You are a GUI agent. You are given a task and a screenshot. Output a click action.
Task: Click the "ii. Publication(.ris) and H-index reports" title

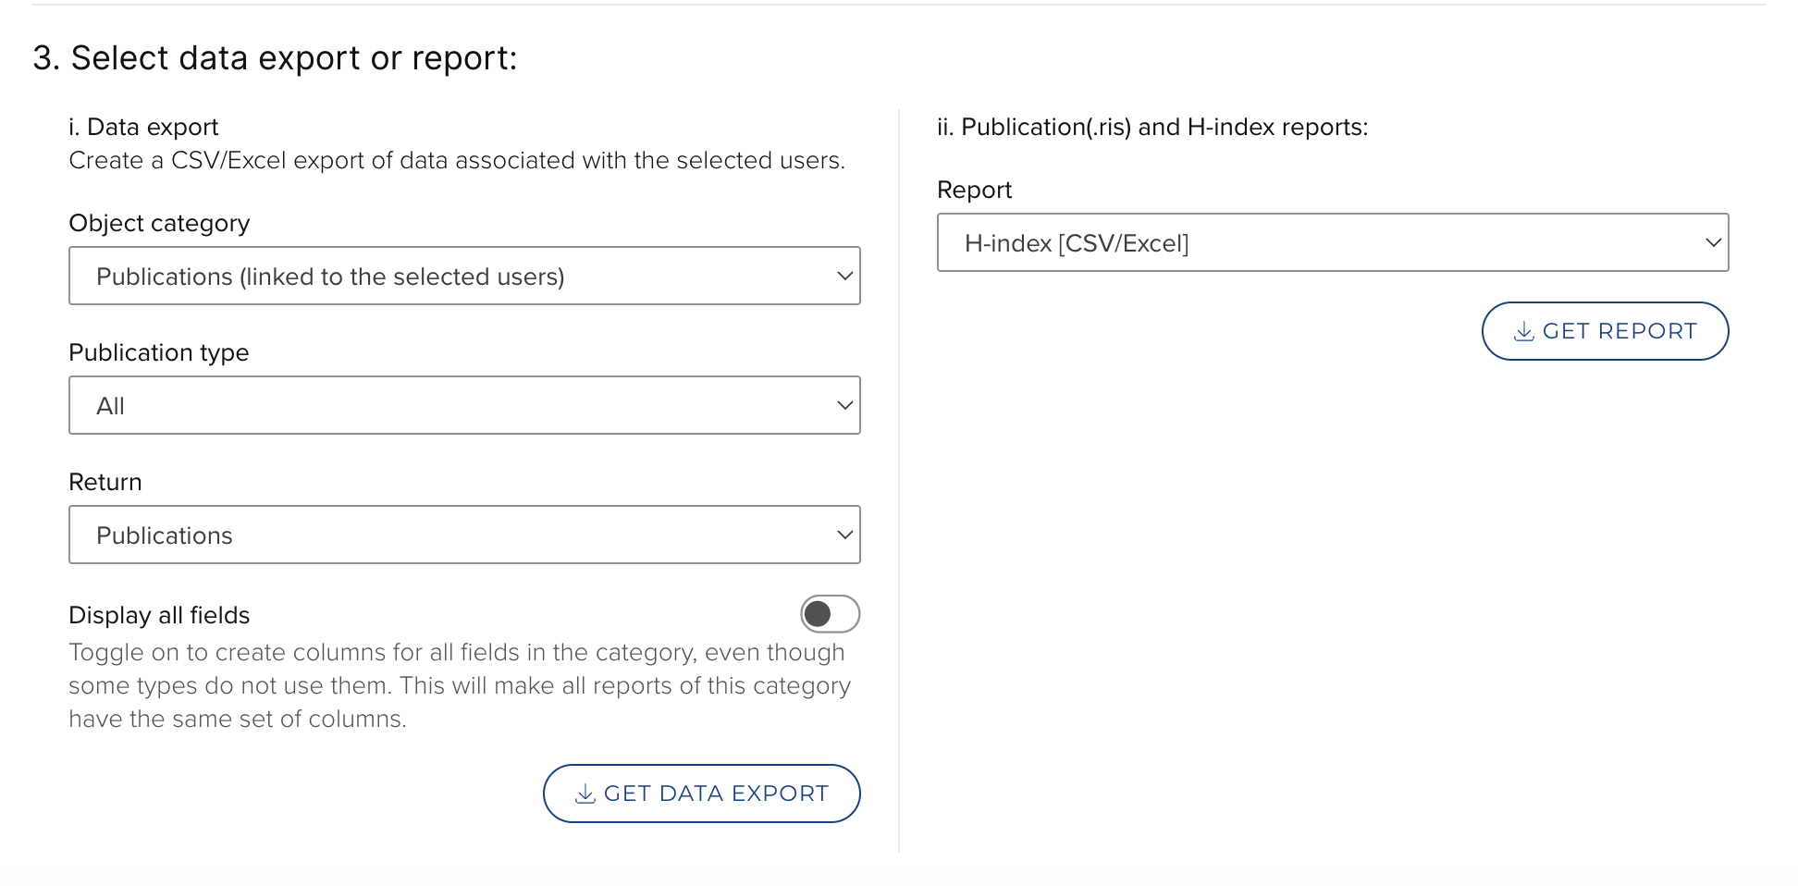pos(1151,127)
